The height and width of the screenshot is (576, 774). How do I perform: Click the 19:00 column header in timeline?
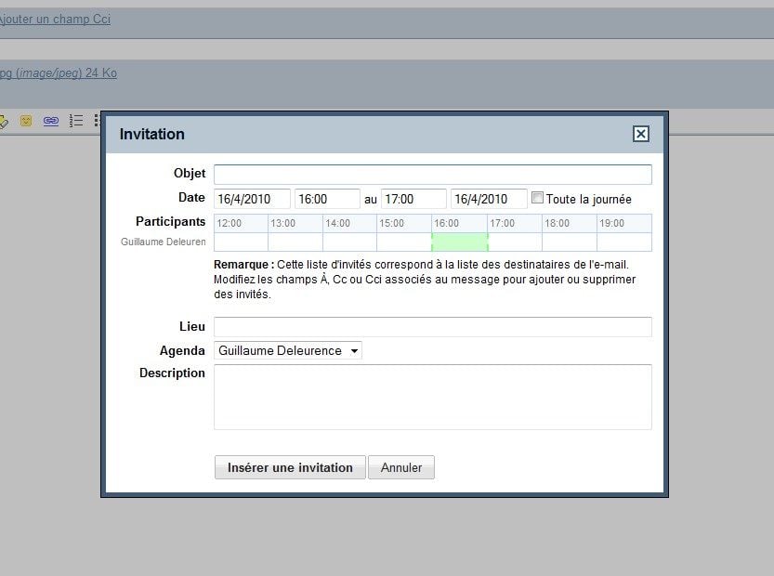tap(611, 223)
